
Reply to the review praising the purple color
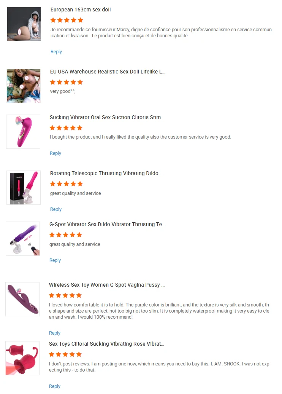point(55,333)
